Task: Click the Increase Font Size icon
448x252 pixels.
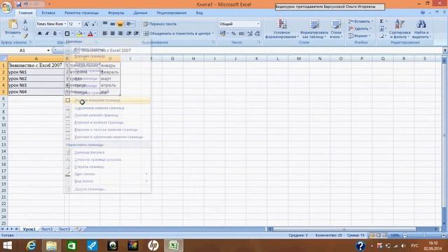Action: 86,24
